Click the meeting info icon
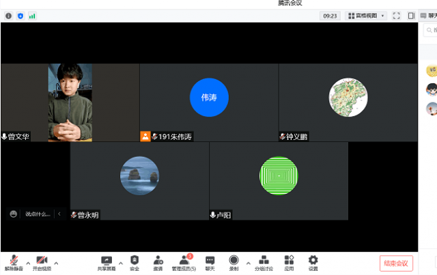This screenshot has width=437, height=275. 8,15
